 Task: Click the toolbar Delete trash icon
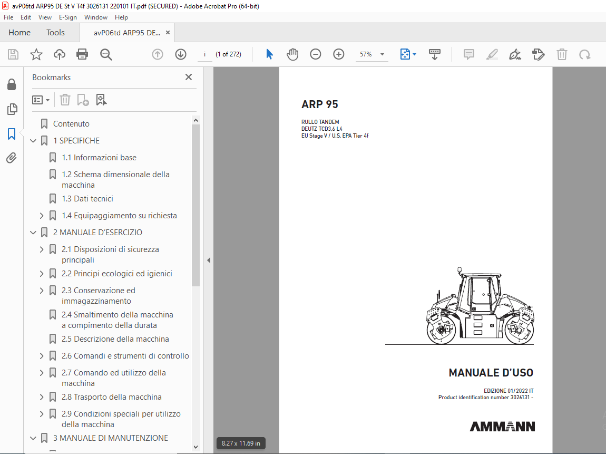[562, 54]
